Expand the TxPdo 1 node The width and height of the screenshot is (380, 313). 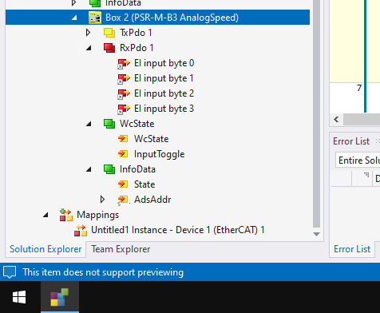coord(89,33)
